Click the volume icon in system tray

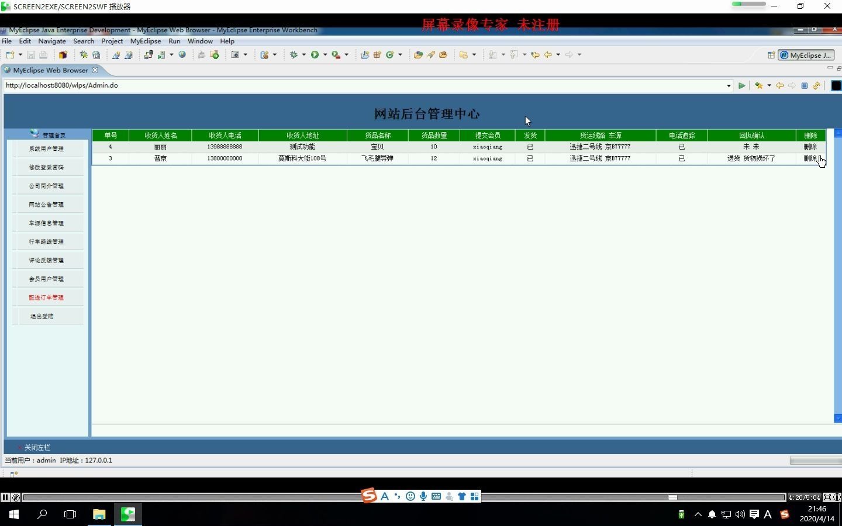coord(740,514)
